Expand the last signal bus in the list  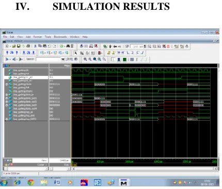(x=7, y=119)
